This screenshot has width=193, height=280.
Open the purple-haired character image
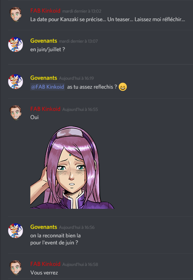(x=72, y=167)
